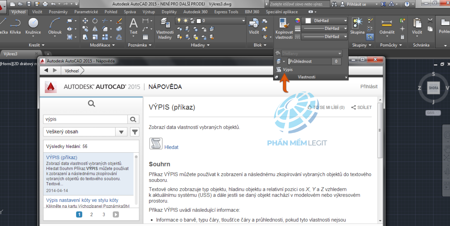Select the Křivka (polyline) tool
Viewport: 450px width, 226px height.
pos(15,26)
